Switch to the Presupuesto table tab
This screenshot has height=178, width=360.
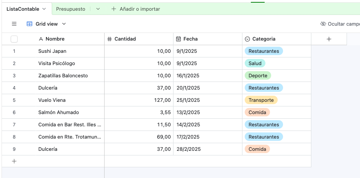(70, 9)
